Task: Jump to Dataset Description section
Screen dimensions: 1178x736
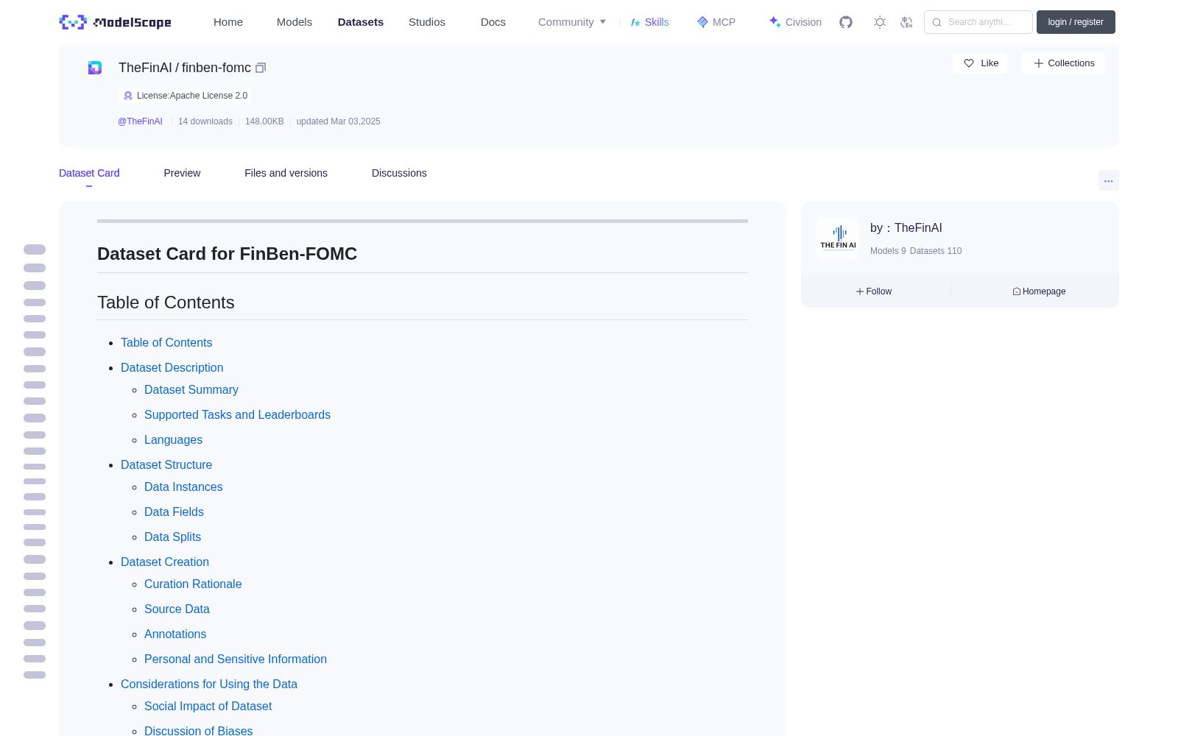Action: pos(172,368)
